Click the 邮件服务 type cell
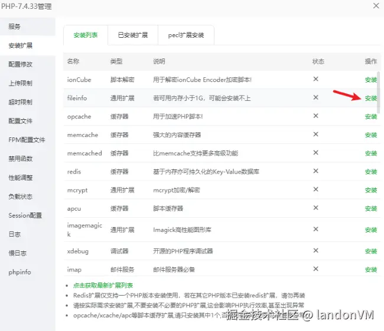 (122, 270)
